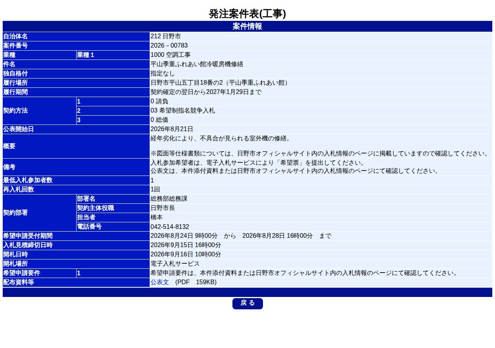The width and height of the screenshot is (495, 348).
Task: Click the 希望申請要件 label cell
Action: tap(39, 273)
